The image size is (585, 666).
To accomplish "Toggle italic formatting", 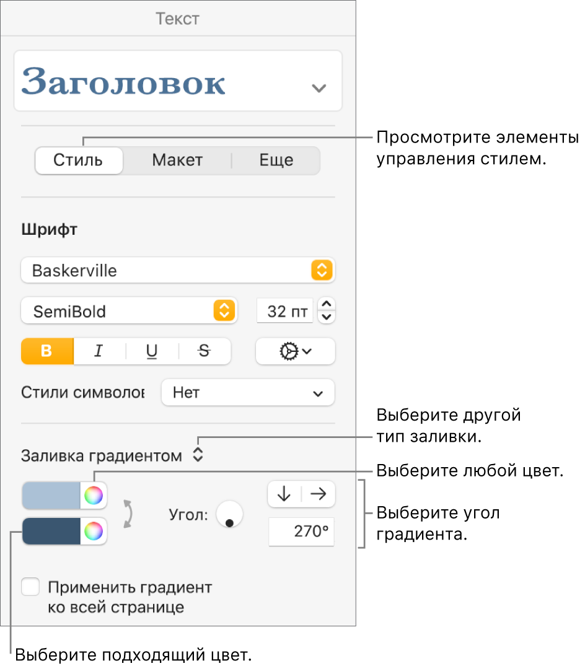I will coord(99,351).
